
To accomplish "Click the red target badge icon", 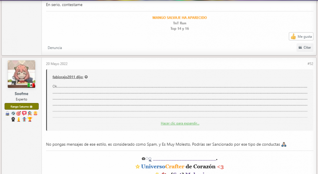I will pyautogui.click(x=19, y=113).
